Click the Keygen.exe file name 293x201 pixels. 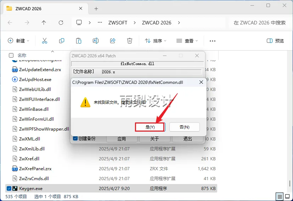click(31, 189)
